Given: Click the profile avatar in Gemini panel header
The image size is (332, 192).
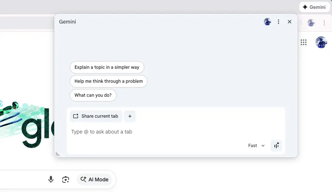Looking at the screenshot, I should pos(267,22).
